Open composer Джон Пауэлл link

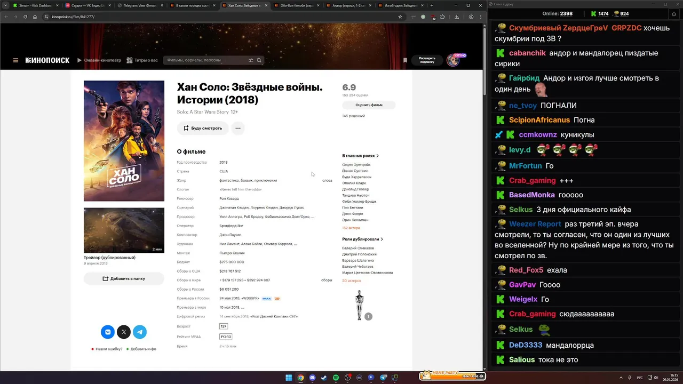[x=230, y=235]
